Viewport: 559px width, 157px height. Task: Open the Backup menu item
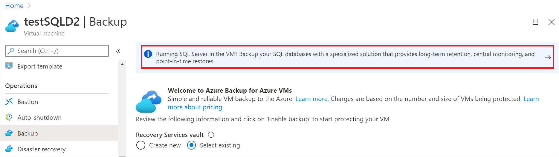(x=28, y=133)
